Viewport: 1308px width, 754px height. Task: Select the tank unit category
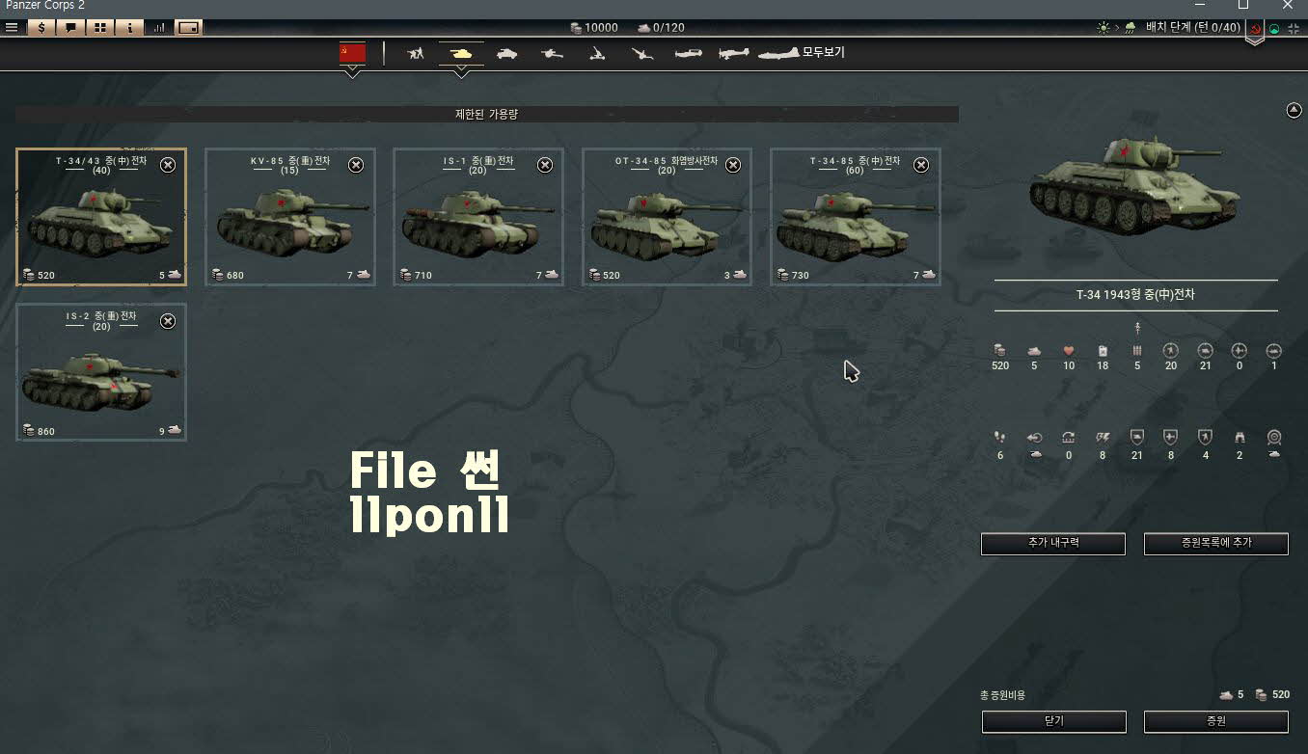[x=461, y=53]
